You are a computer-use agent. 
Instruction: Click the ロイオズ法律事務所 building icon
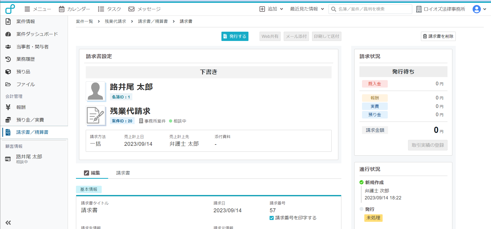pos(419,9)
